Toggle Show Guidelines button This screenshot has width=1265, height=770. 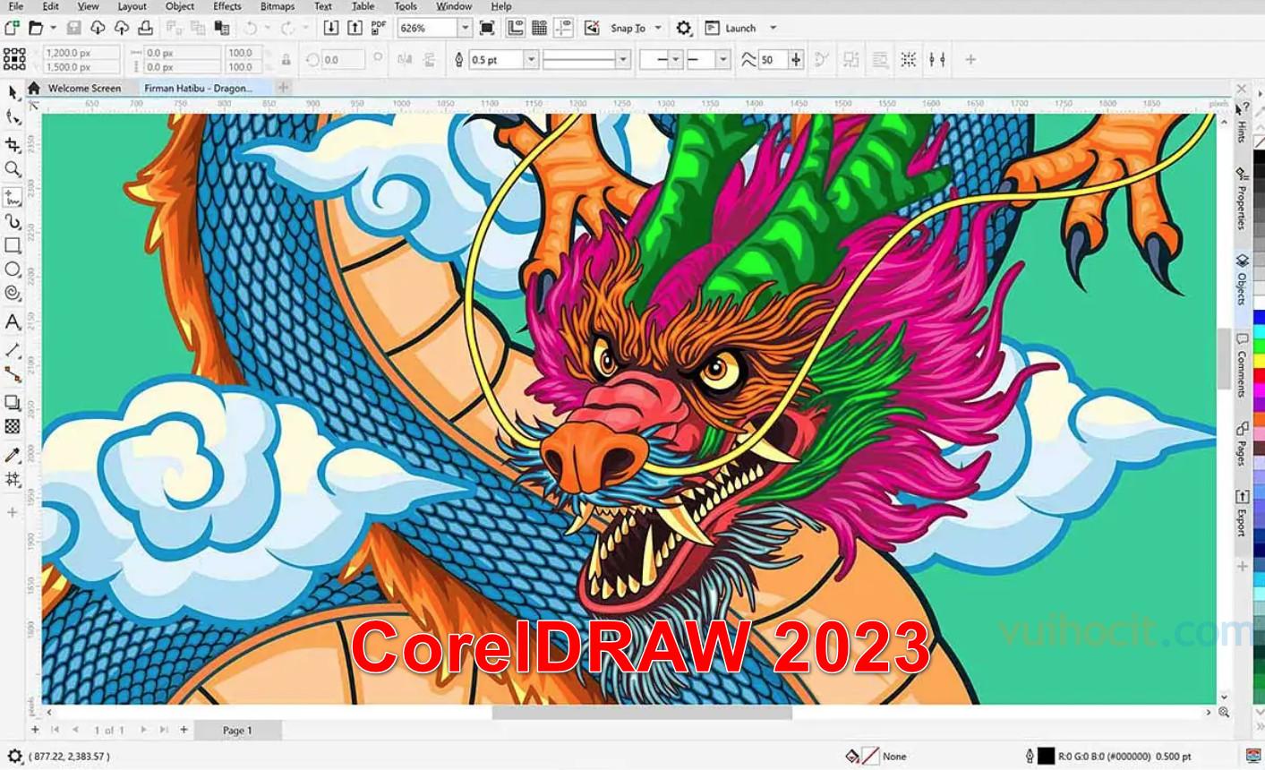click(x=564, y=28)
